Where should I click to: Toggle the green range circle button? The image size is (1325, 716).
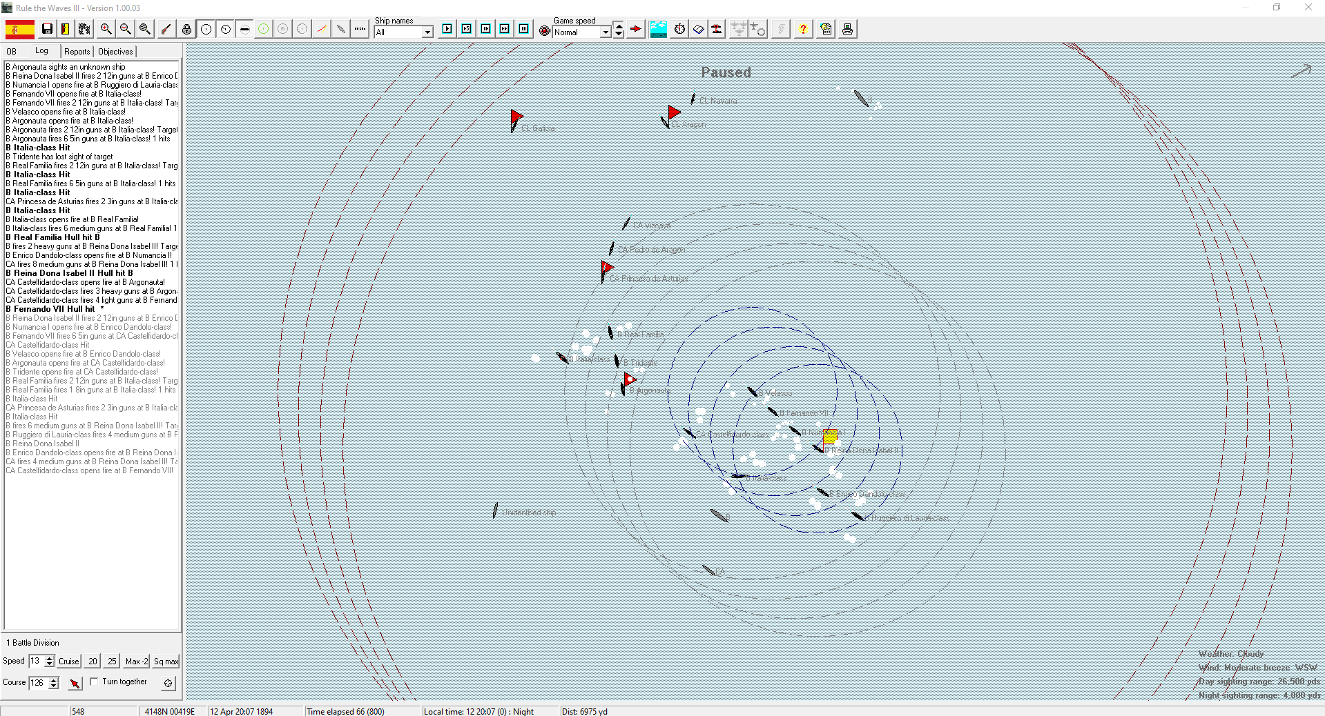point(263,29)
